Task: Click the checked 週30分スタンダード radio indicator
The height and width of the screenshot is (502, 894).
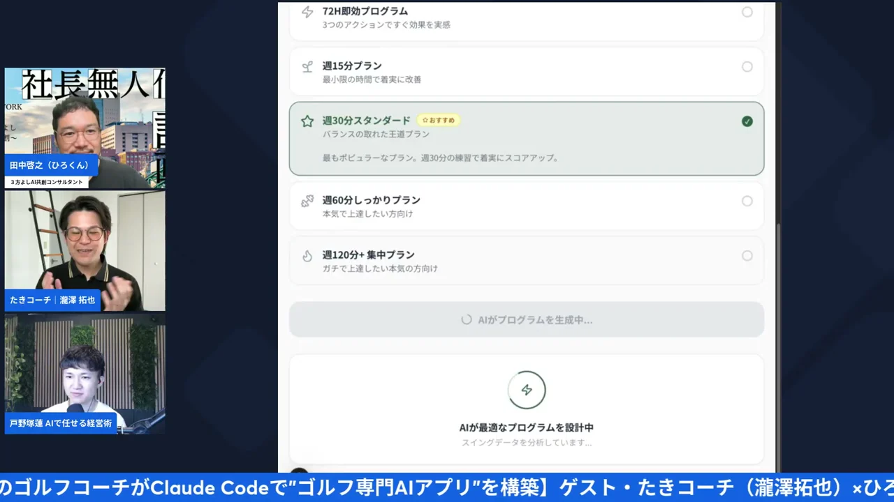Action: click(747, 121)
